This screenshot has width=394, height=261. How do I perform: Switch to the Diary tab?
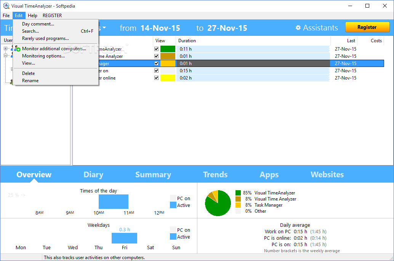(93, 174)
